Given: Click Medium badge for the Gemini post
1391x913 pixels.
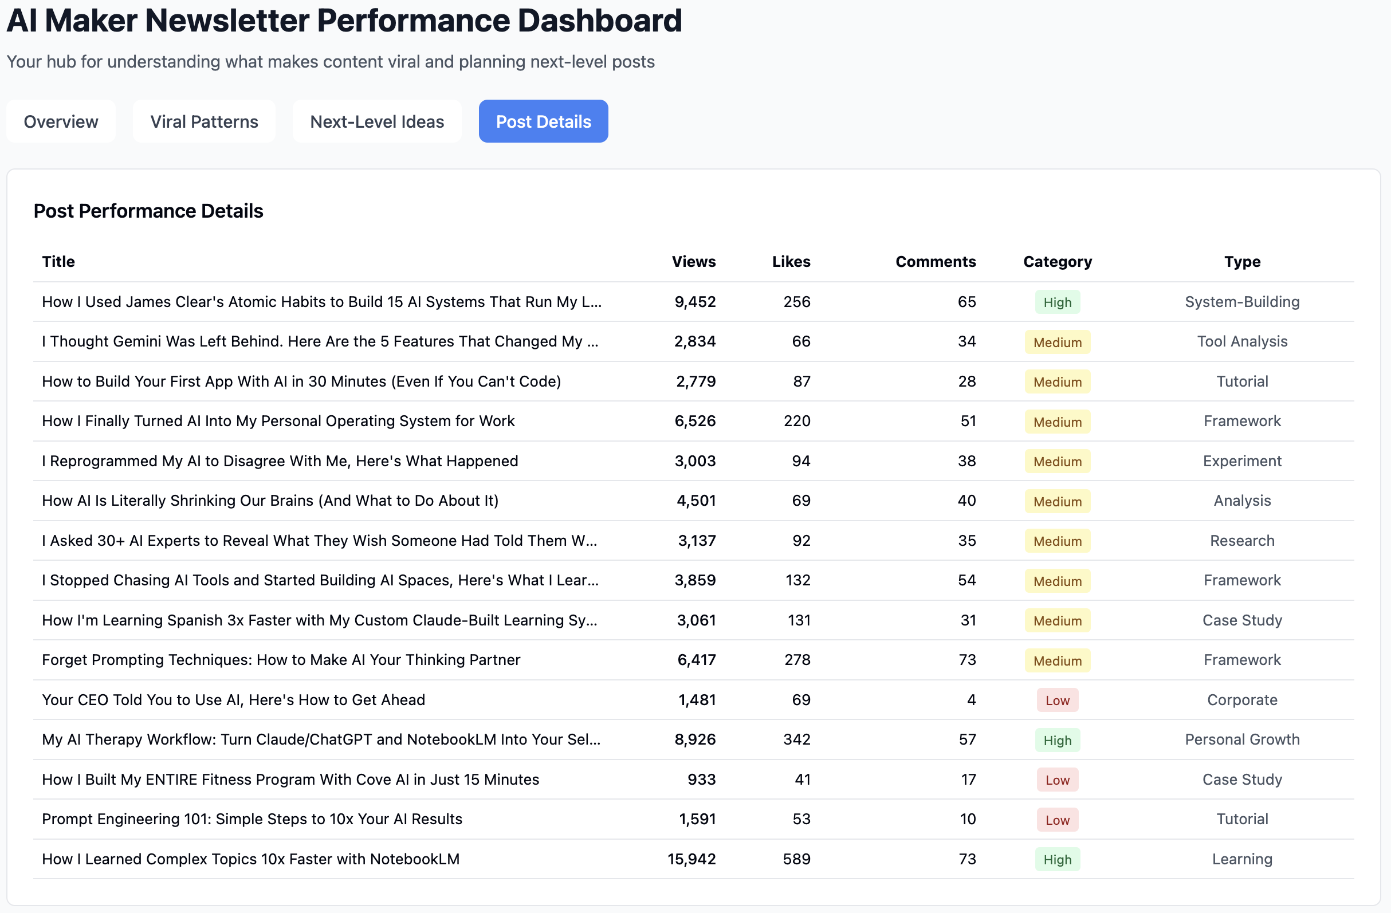Looking at the screenshot, I should (1057, 342).
